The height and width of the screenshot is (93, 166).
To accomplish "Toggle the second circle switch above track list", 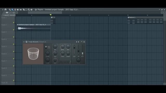I will pyautogui.click(x=14, y=15).
